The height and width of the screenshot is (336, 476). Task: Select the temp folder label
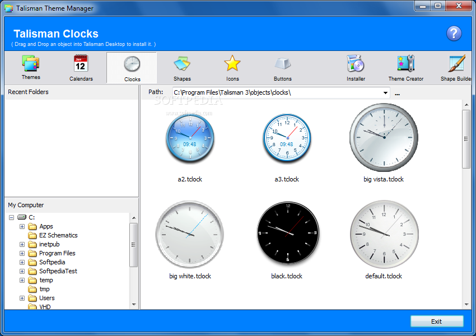46,280
